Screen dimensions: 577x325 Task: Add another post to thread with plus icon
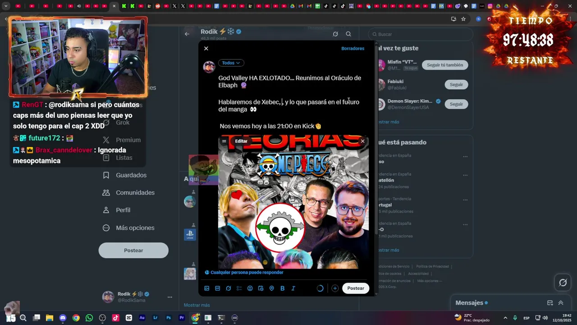pyautogui.click(x=335, y=288)
